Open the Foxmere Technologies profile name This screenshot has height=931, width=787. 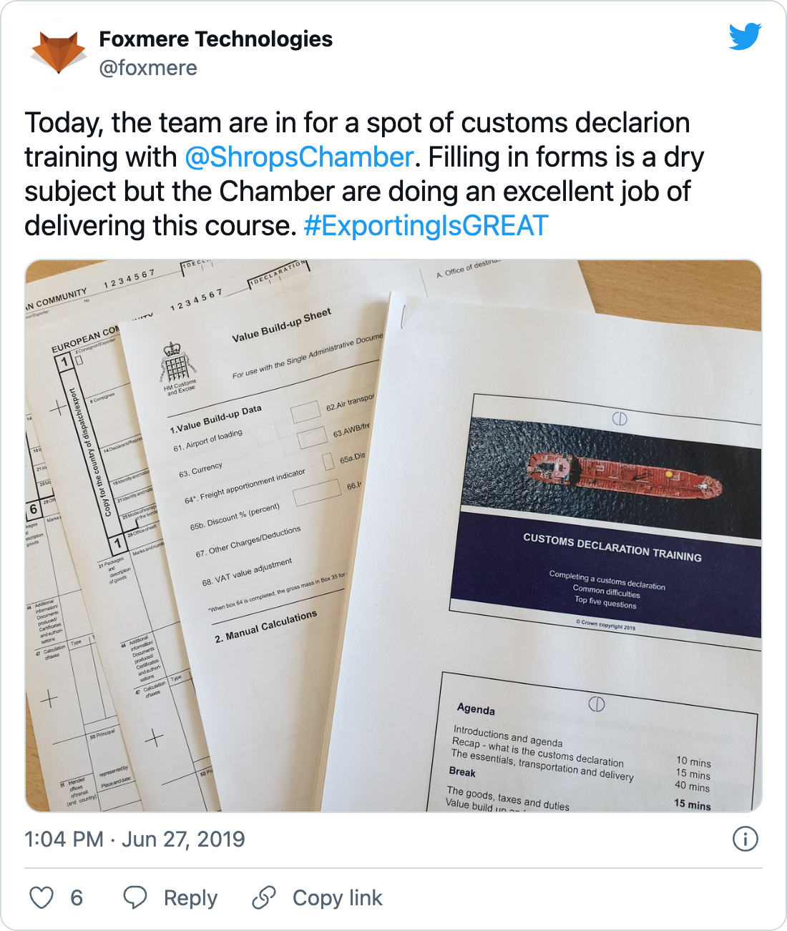215,39
